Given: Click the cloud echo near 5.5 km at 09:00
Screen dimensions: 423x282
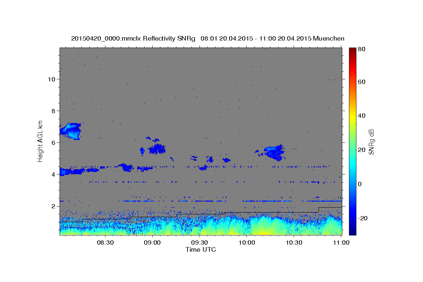Looking at the screenshot, I should [x=157, y=149].
